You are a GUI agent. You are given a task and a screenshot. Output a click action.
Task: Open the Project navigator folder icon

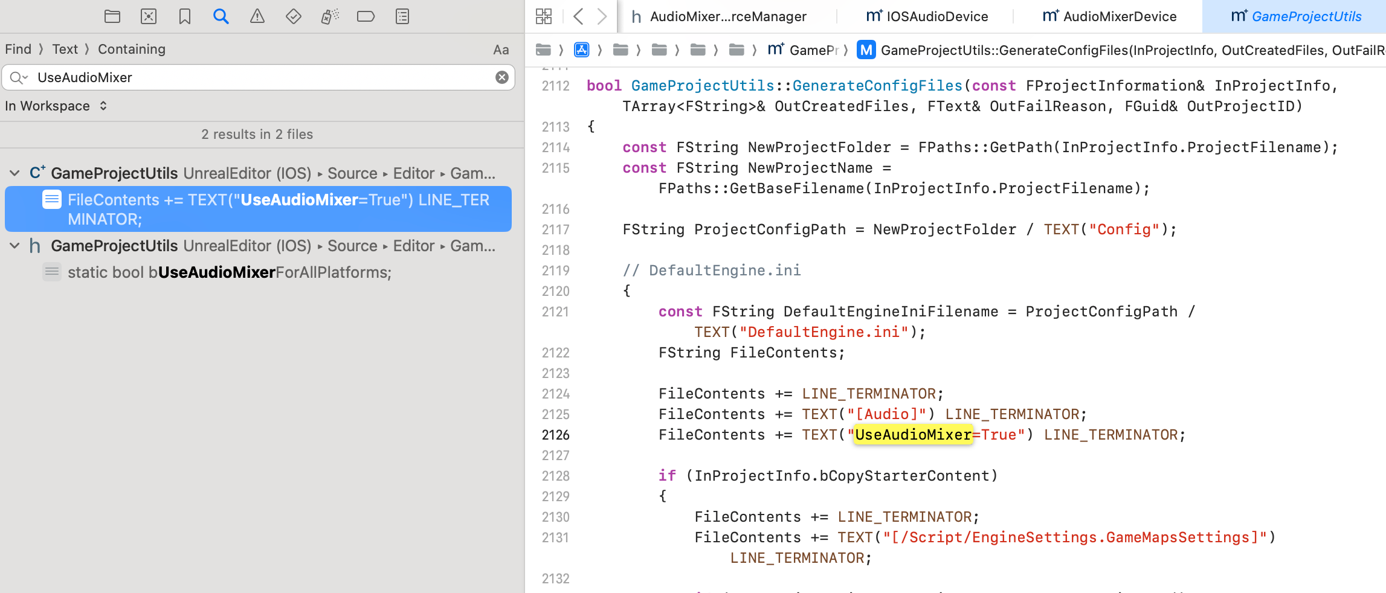coord(112,16)
